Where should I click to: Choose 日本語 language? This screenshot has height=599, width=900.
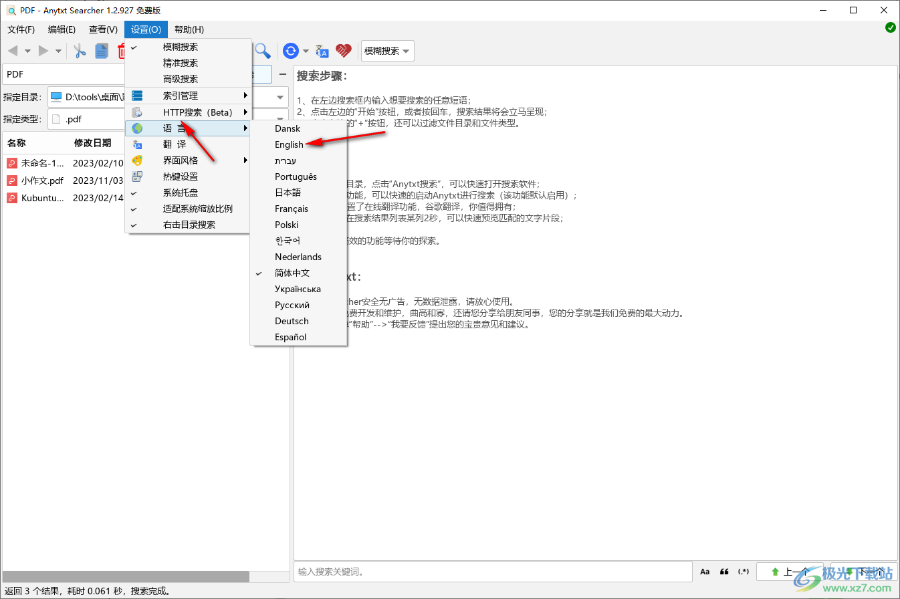pos(298,193)
